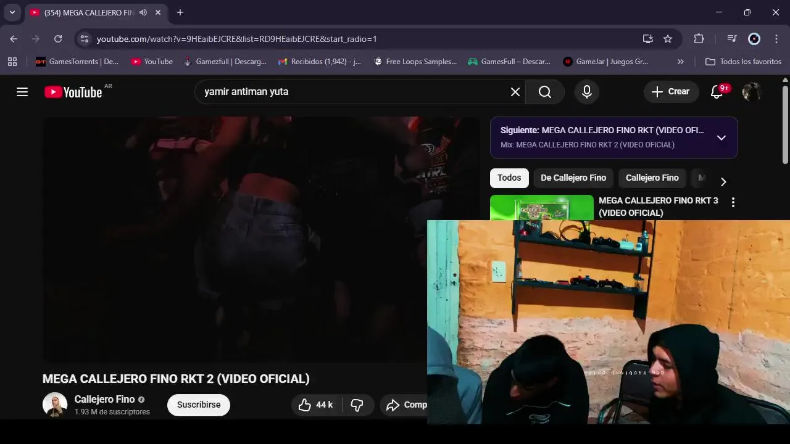This screenshot has height=444, width=790.
Task: Open MEGA CALLEJERO FINO RKT 3 thumbnail
Action: 541,208
